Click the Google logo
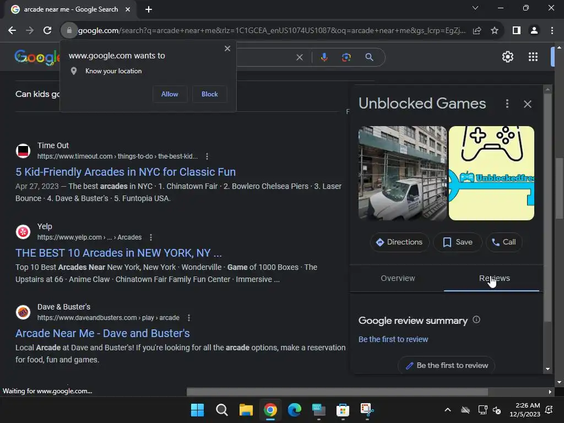Image resolution: width=564 pixels, height=423 pixels. 37,57
